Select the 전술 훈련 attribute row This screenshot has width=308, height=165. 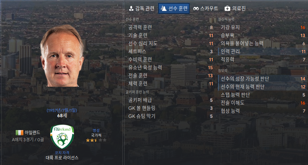click(170, 76)
